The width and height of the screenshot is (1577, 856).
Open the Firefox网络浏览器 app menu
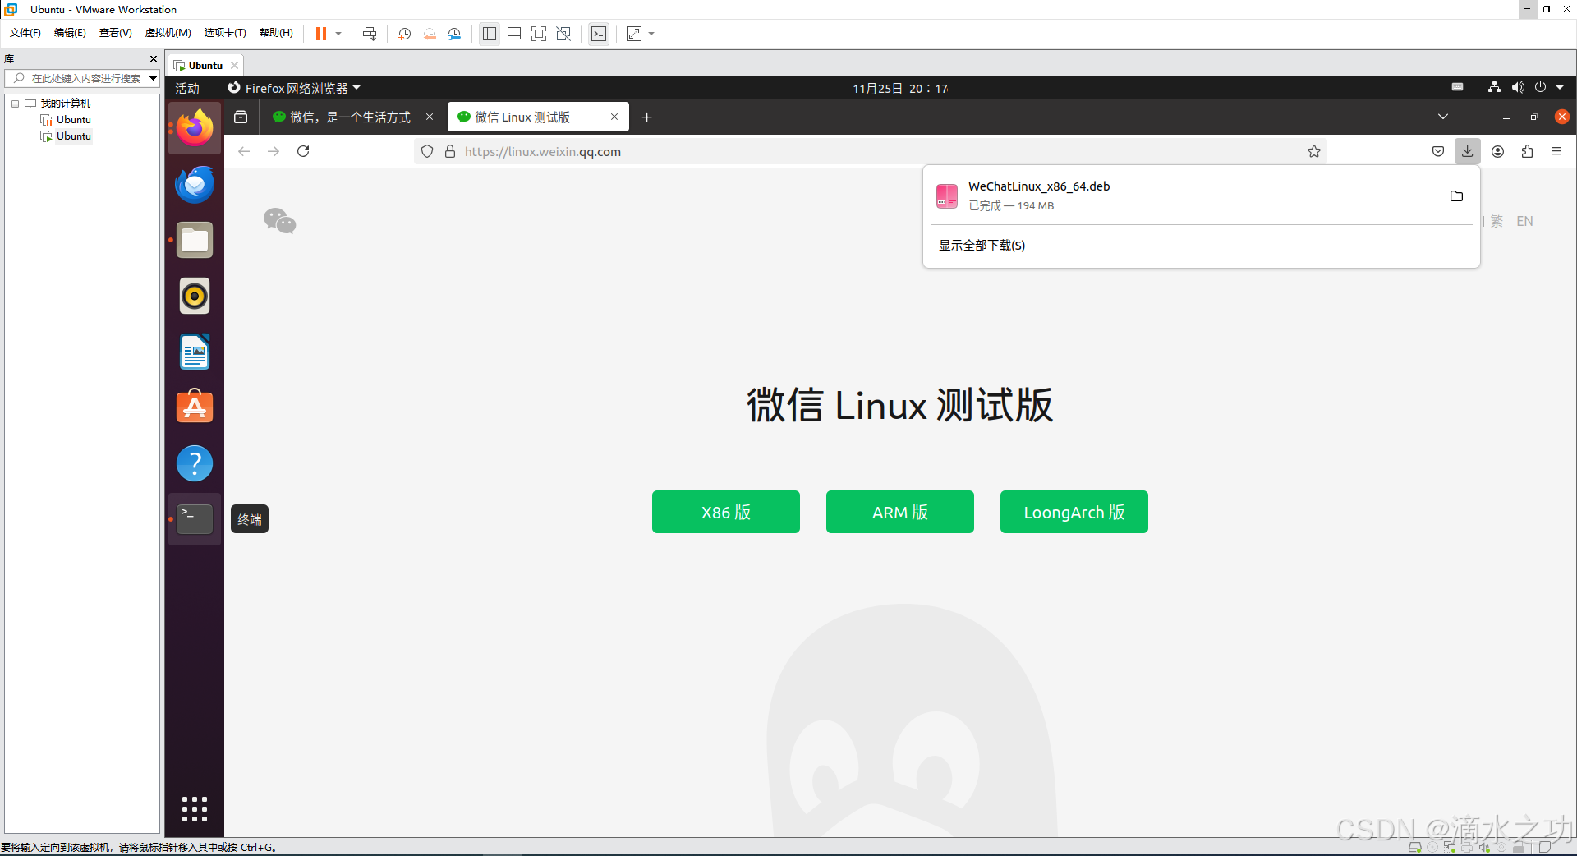coord(293,88)
